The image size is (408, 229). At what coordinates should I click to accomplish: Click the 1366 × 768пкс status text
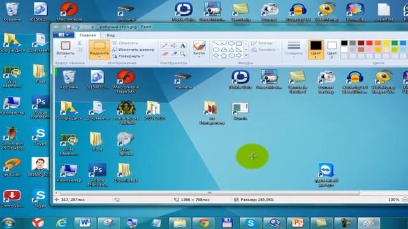195,200
